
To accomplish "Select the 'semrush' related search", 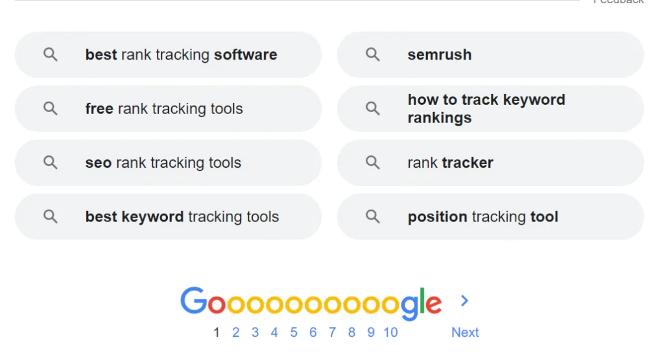I will coord(440,55).
